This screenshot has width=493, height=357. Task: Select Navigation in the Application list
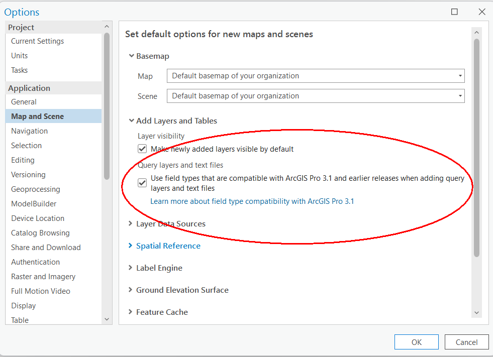click(29, 131)
